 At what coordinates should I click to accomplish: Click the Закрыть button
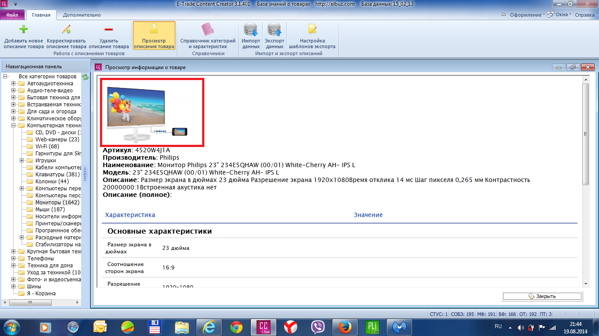tap(542, 296)
